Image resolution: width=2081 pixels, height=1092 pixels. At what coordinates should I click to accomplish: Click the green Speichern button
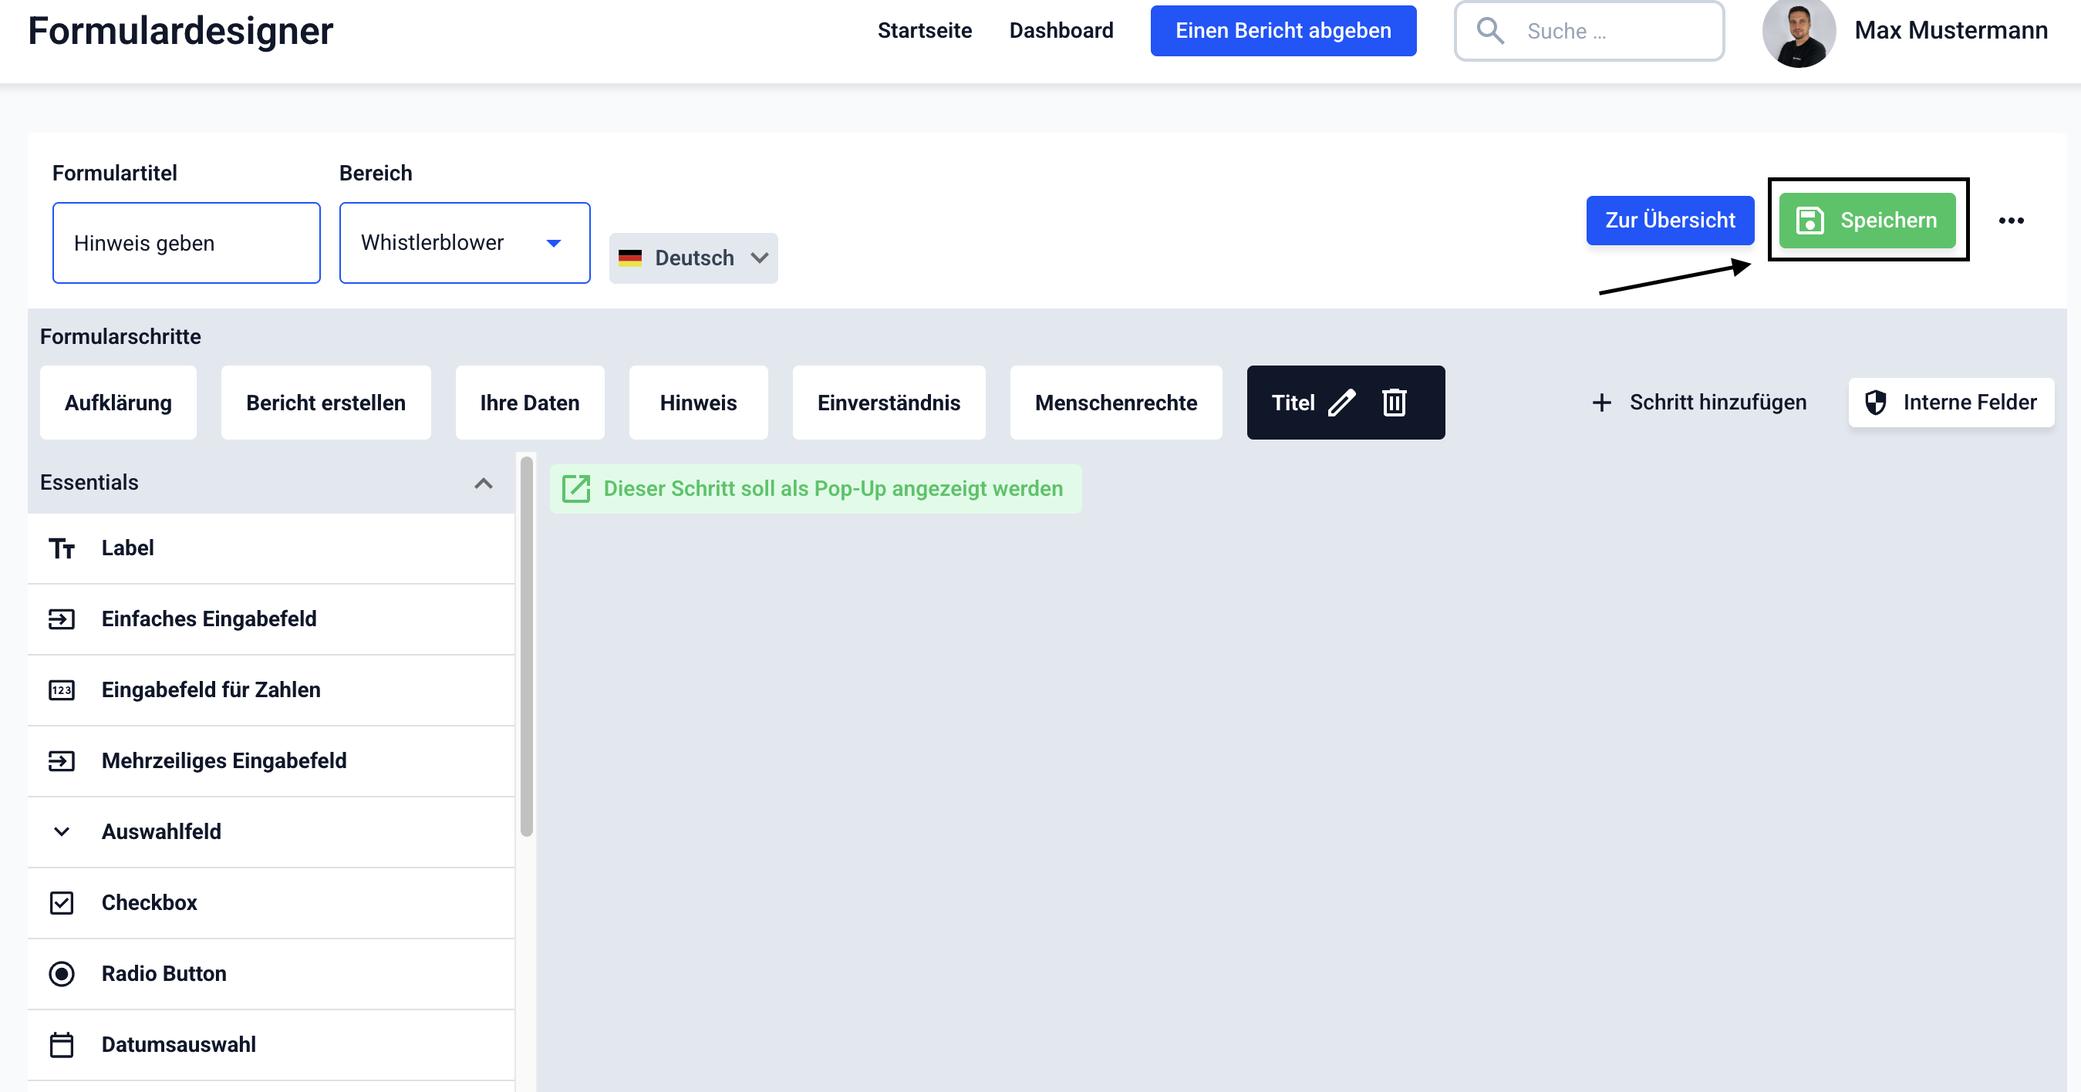click(1867, 221)
